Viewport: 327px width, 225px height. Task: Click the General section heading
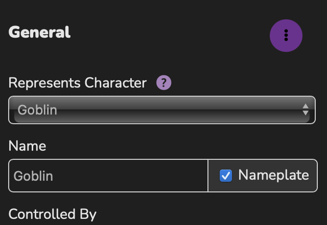(39, 32)
